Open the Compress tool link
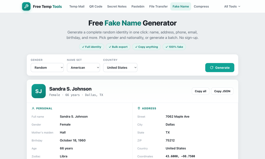The height and width of the screenshot is (159, 265). coord(201,6)
